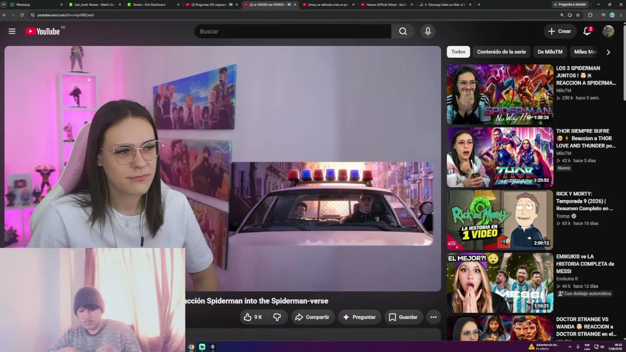Select the Todos filter chip
The width and height of the screenshot is (626, 352).
pos(458,52)
